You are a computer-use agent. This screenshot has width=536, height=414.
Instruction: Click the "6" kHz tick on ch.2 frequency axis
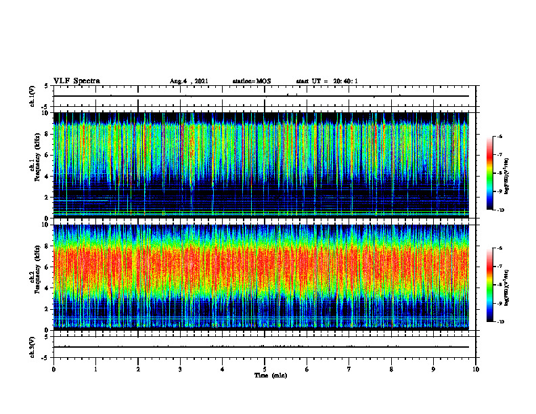click(47, 267)
